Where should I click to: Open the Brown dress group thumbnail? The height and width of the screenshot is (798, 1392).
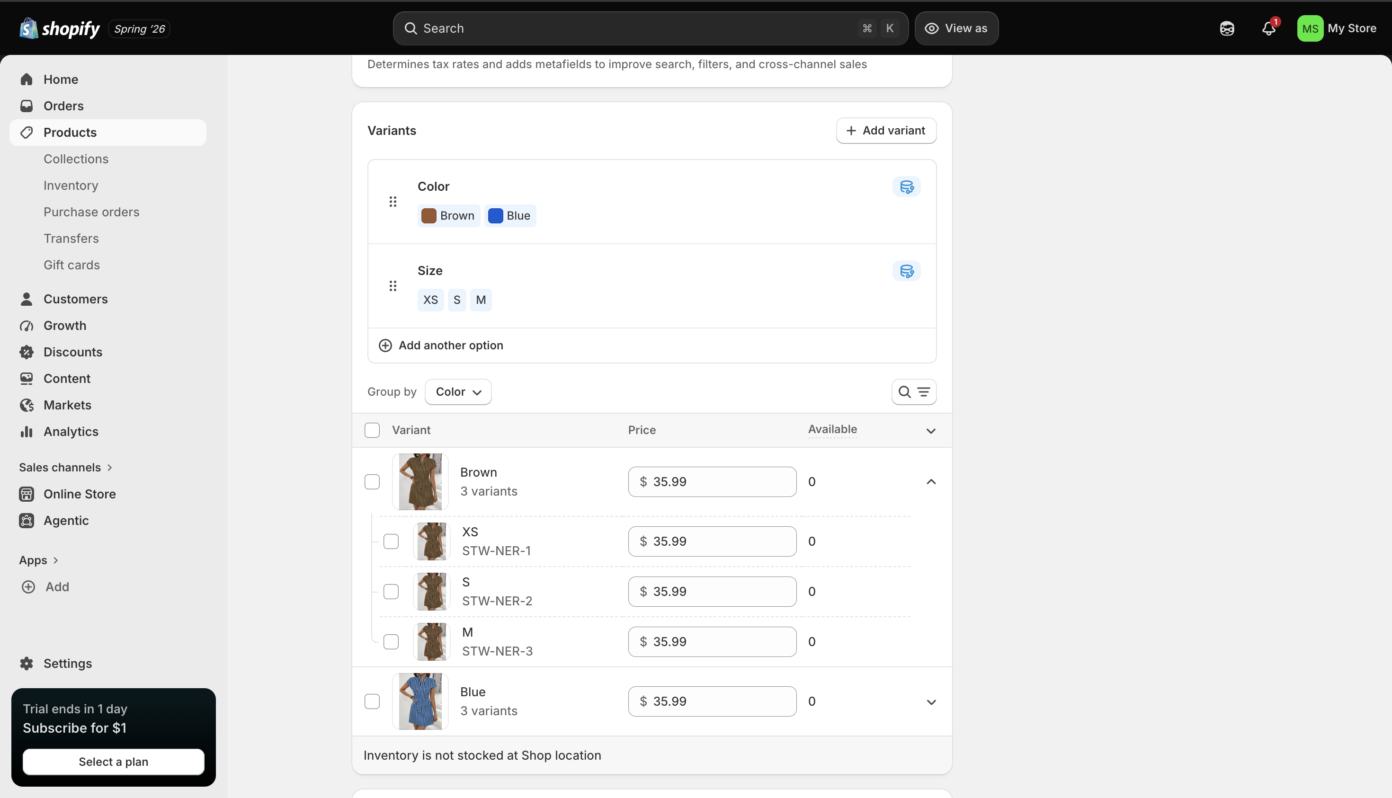point(420,482)
